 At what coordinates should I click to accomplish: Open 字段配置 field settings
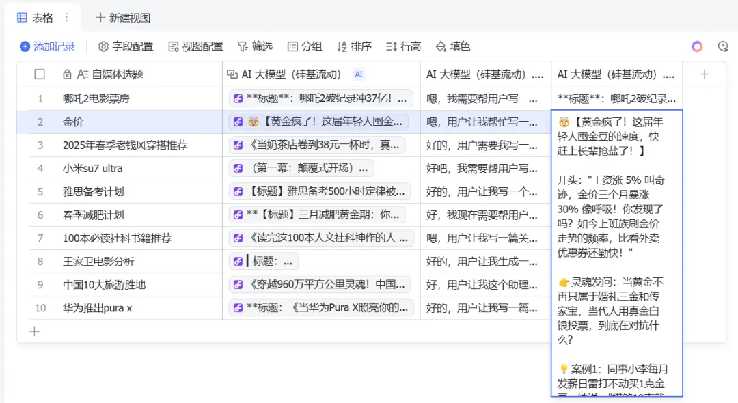click(126, 46)
